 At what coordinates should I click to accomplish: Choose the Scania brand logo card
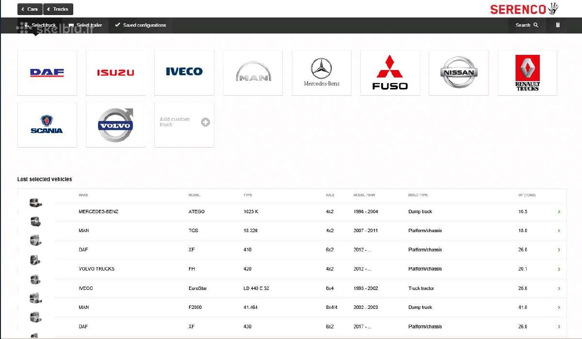47,124
